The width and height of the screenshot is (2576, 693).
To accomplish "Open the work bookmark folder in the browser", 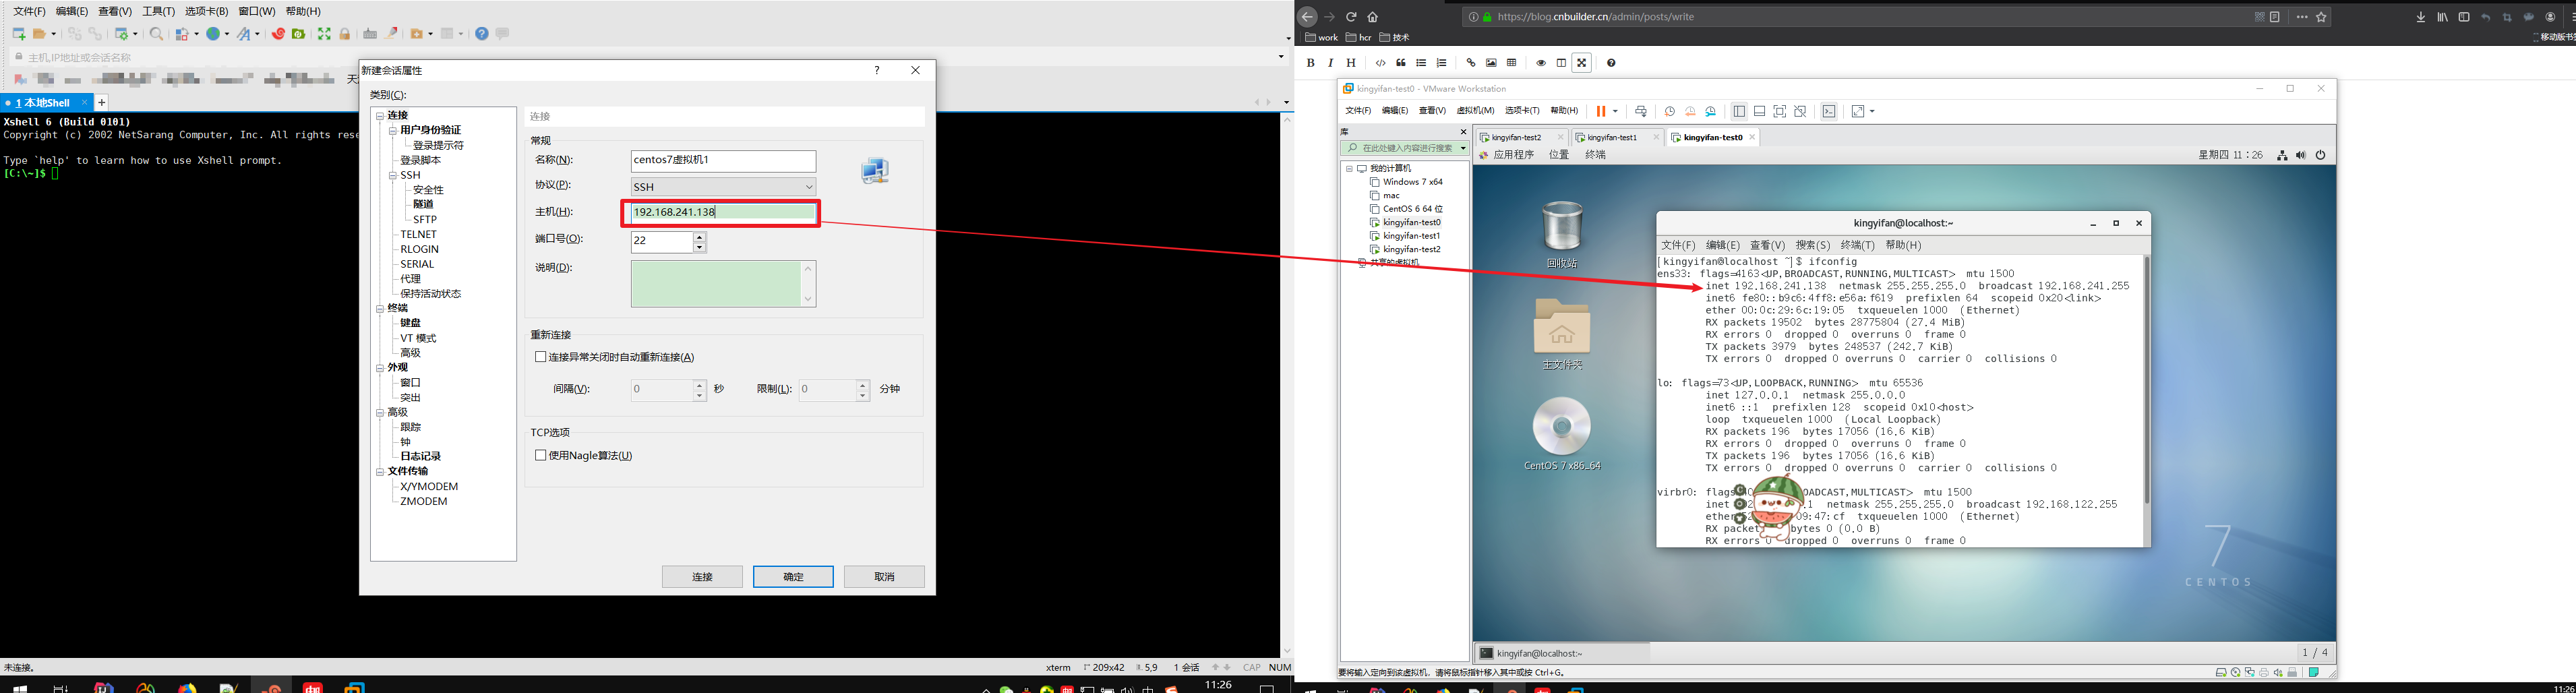I will 1321,38.
